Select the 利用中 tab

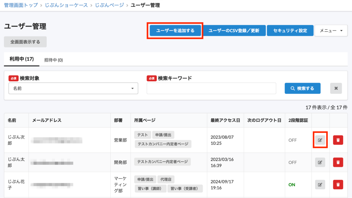(x=22, y=60)
